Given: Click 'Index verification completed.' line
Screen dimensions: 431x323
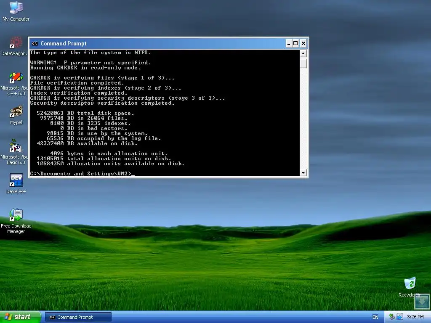Looking at the screenshot, I should click(79, 93).
